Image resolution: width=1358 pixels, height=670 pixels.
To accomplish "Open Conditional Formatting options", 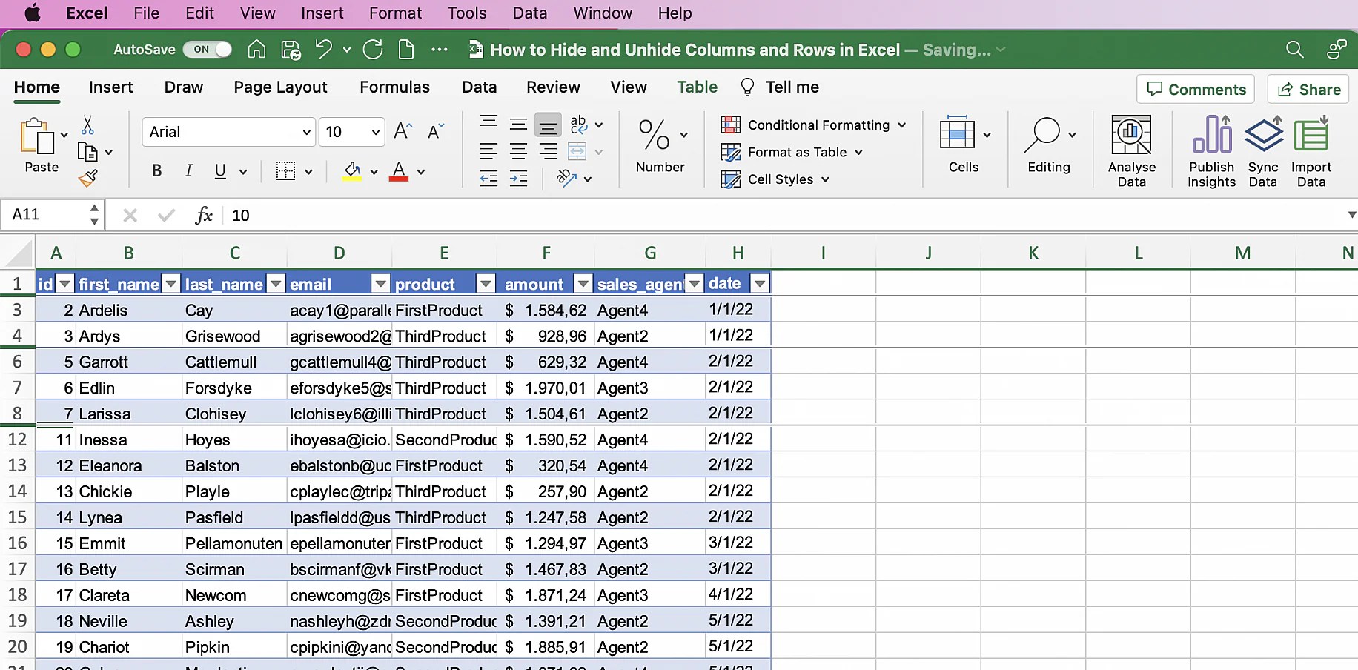I will (x=815, y=125).
